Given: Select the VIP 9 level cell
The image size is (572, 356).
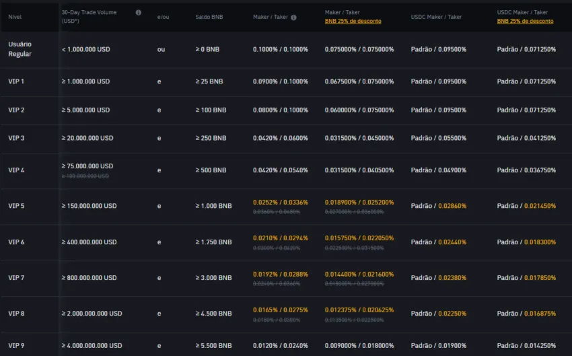Looking at the screenshot, I should tap(16, 345).
